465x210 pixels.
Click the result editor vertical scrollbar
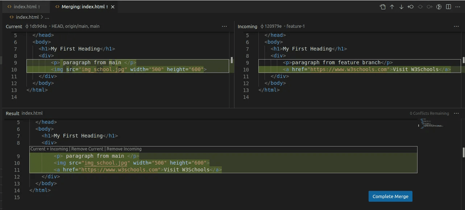point(464,153)
